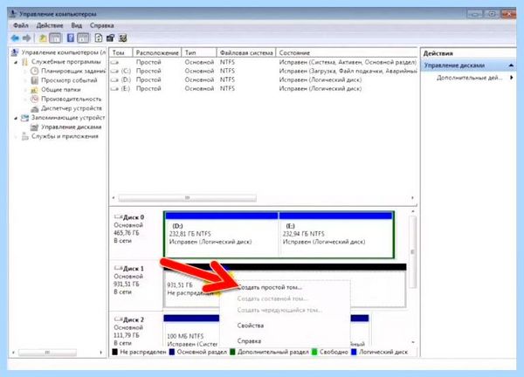
Task: Click the disk map vertical scrollbar thumb
Action: [412, 252]
